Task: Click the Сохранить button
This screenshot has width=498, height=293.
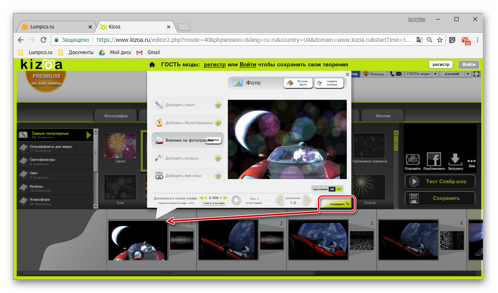Action: click(440, 198)
